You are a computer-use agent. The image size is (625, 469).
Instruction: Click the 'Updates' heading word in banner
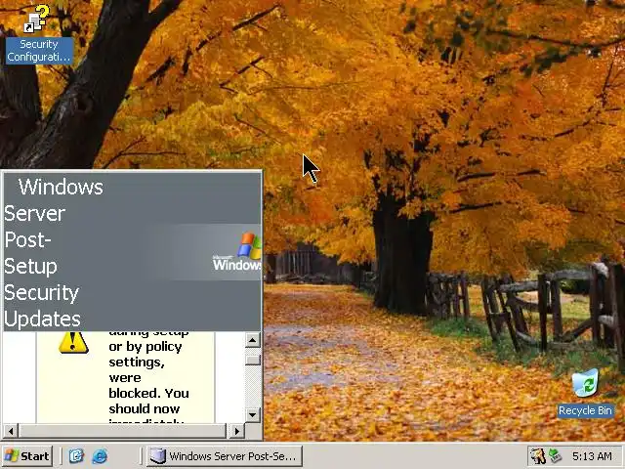42,320
